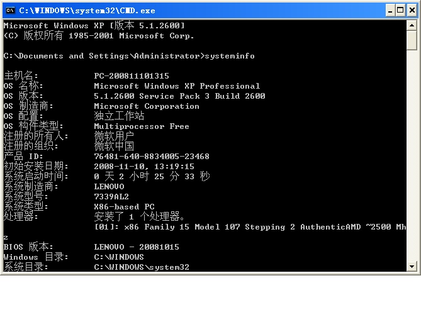Image resolution: width=421 pixels, height=322 pixels.
Task: Open the CMD system menu icon
Action: coord(9,10)
